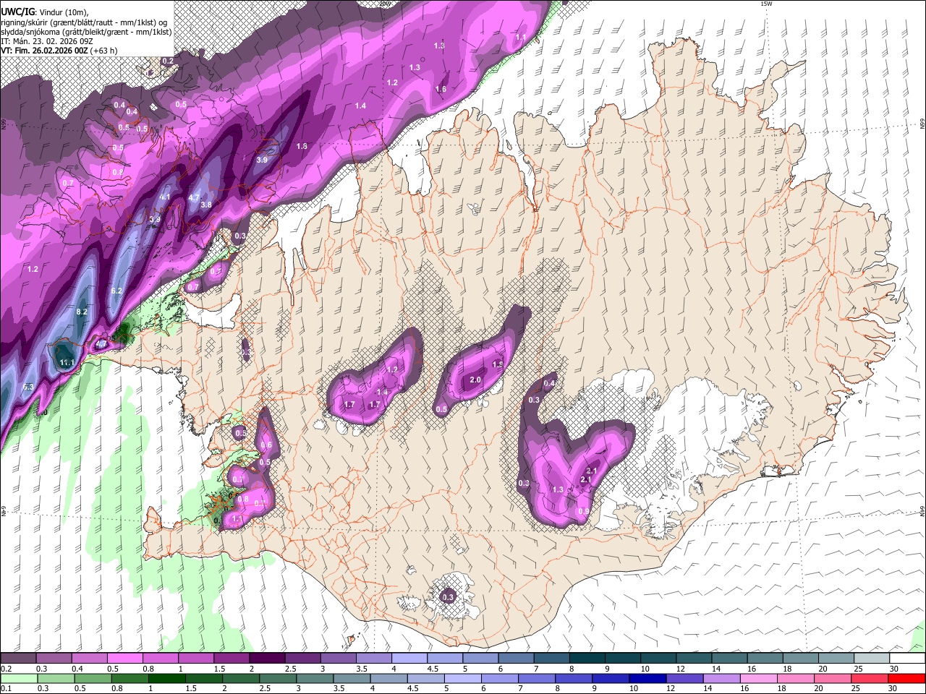The width and height of the screenshot is (926, 694).
Task: Click the 4.7 snowfall value on the map
Action: point(194,197)
